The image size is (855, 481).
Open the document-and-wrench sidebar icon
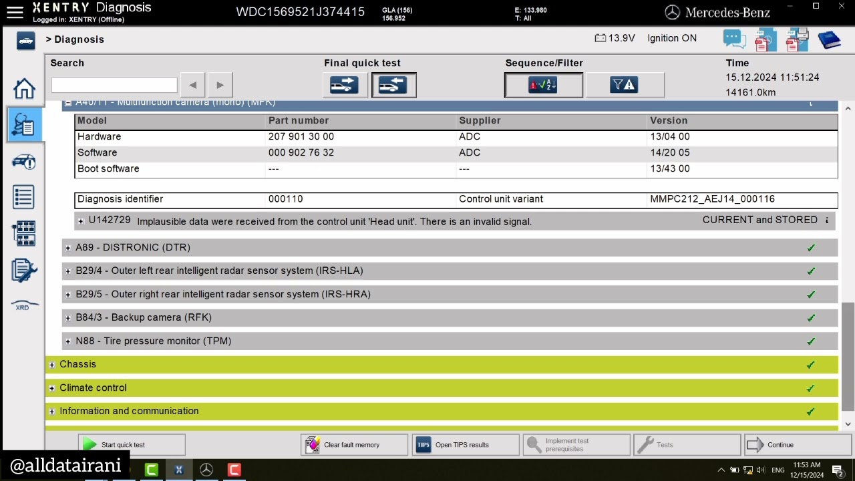coord(24,271)
